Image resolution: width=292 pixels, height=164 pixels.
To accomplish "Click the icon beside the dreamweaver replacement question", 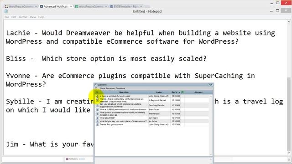I will click(x=97, y=121).
